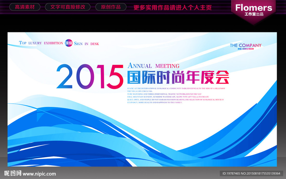Click THE COMPANY logo text
286x179 pixels.
(x=246, y=45)
